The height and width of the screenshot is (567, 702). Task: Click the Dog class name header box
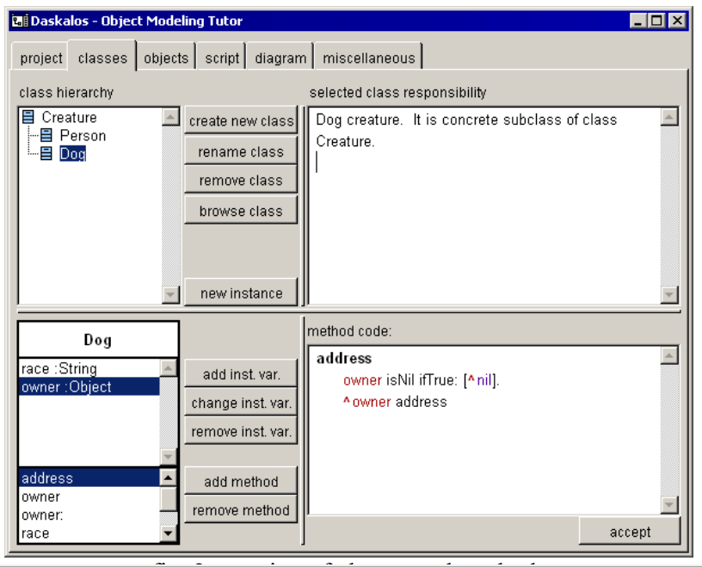[98, 340]
